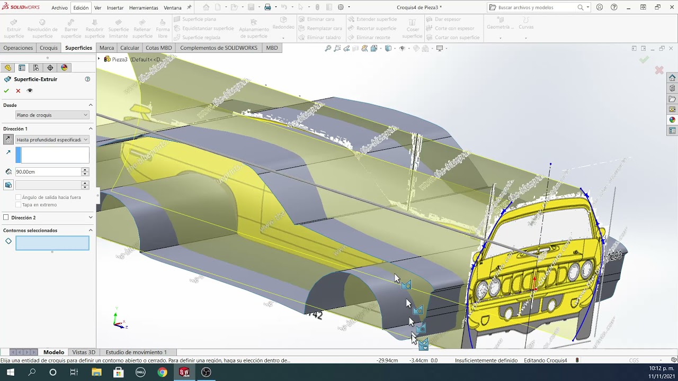
Task: Switch to Calcular tab
Action: (x=130, y=48)
